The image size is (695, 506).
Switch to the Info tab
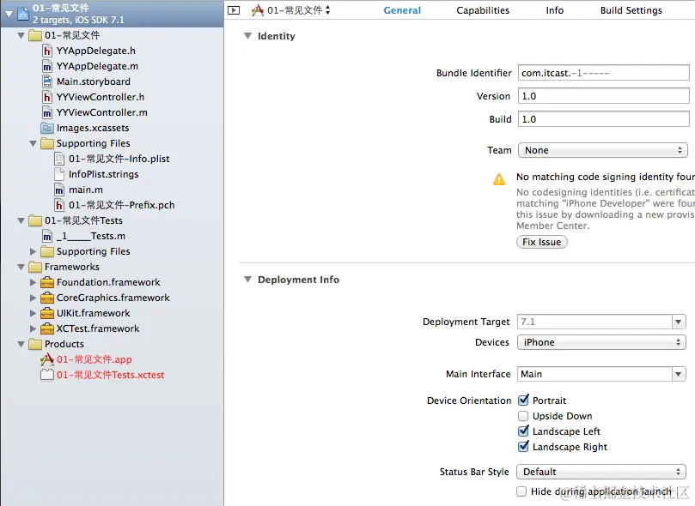click(x=554, y=10)
